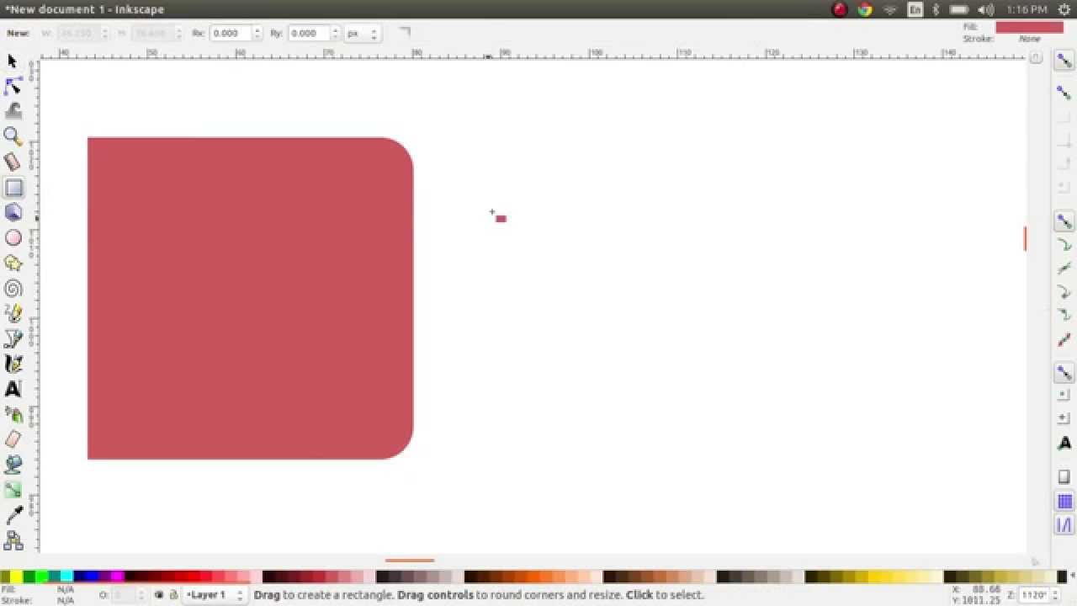Image resolution: width=1077 pixels, height=606 pixels.
Task: Select the Ellipse circle tool
Action: coord(13,238)
